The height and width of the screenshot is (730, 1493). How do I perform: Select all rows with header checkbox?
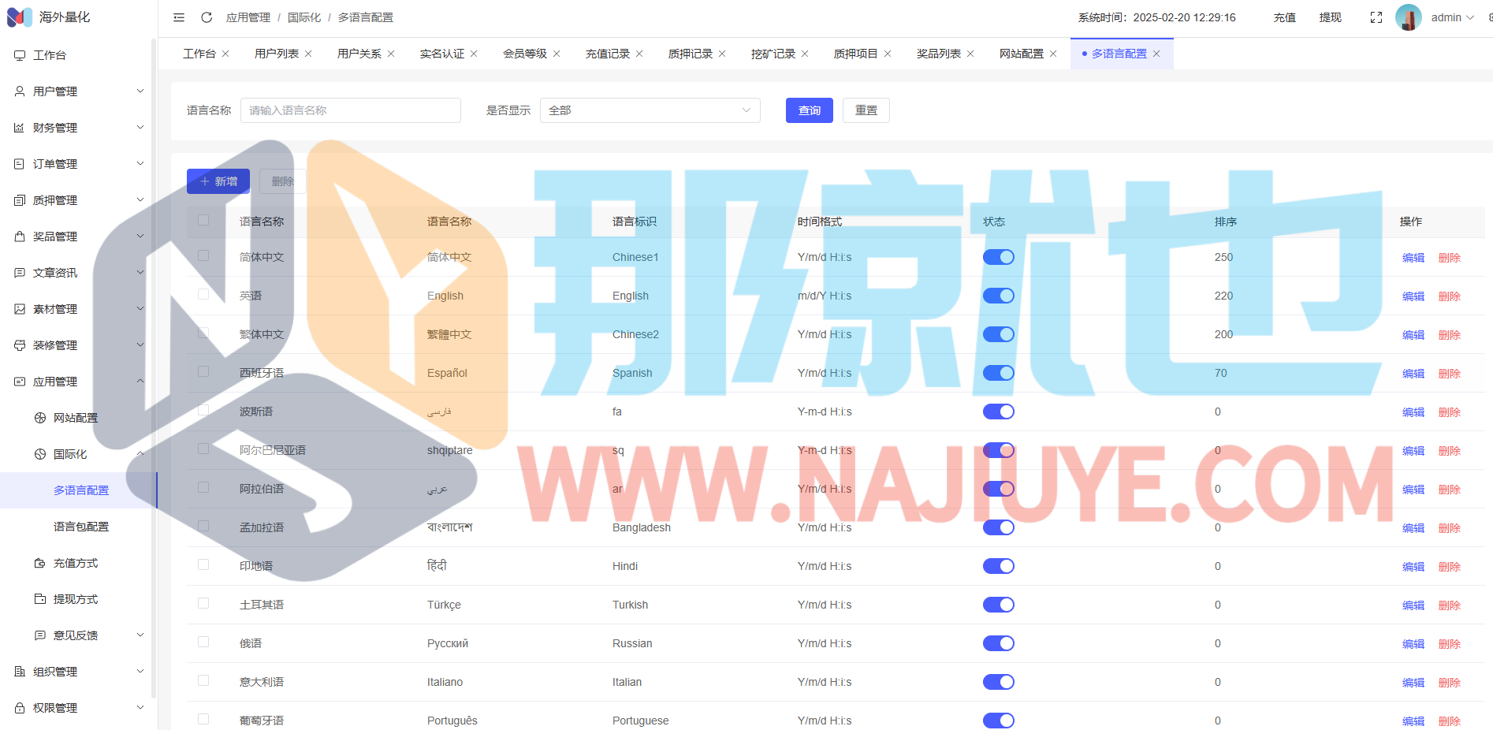click(x=203, y=221)
